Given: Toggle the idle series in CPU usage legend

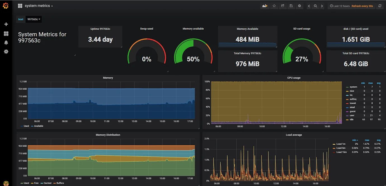Looking at the screenshot, I should [352, 119].
